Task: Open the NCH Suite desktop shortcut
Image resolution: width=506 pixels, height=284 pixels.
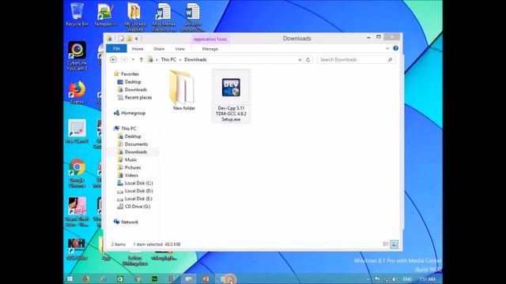Action: tap(77, 249)
